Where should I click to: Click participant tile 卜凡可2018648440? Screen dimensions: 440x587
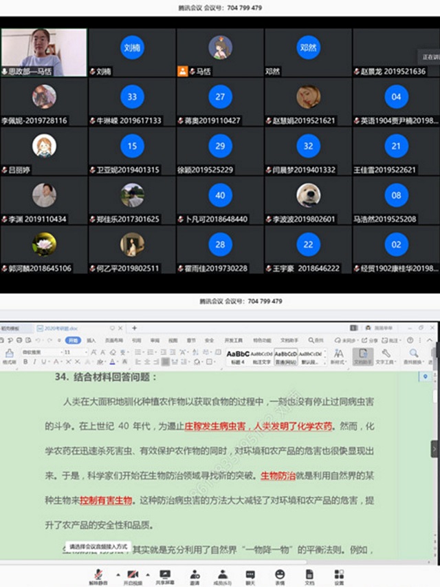point(220,200)
